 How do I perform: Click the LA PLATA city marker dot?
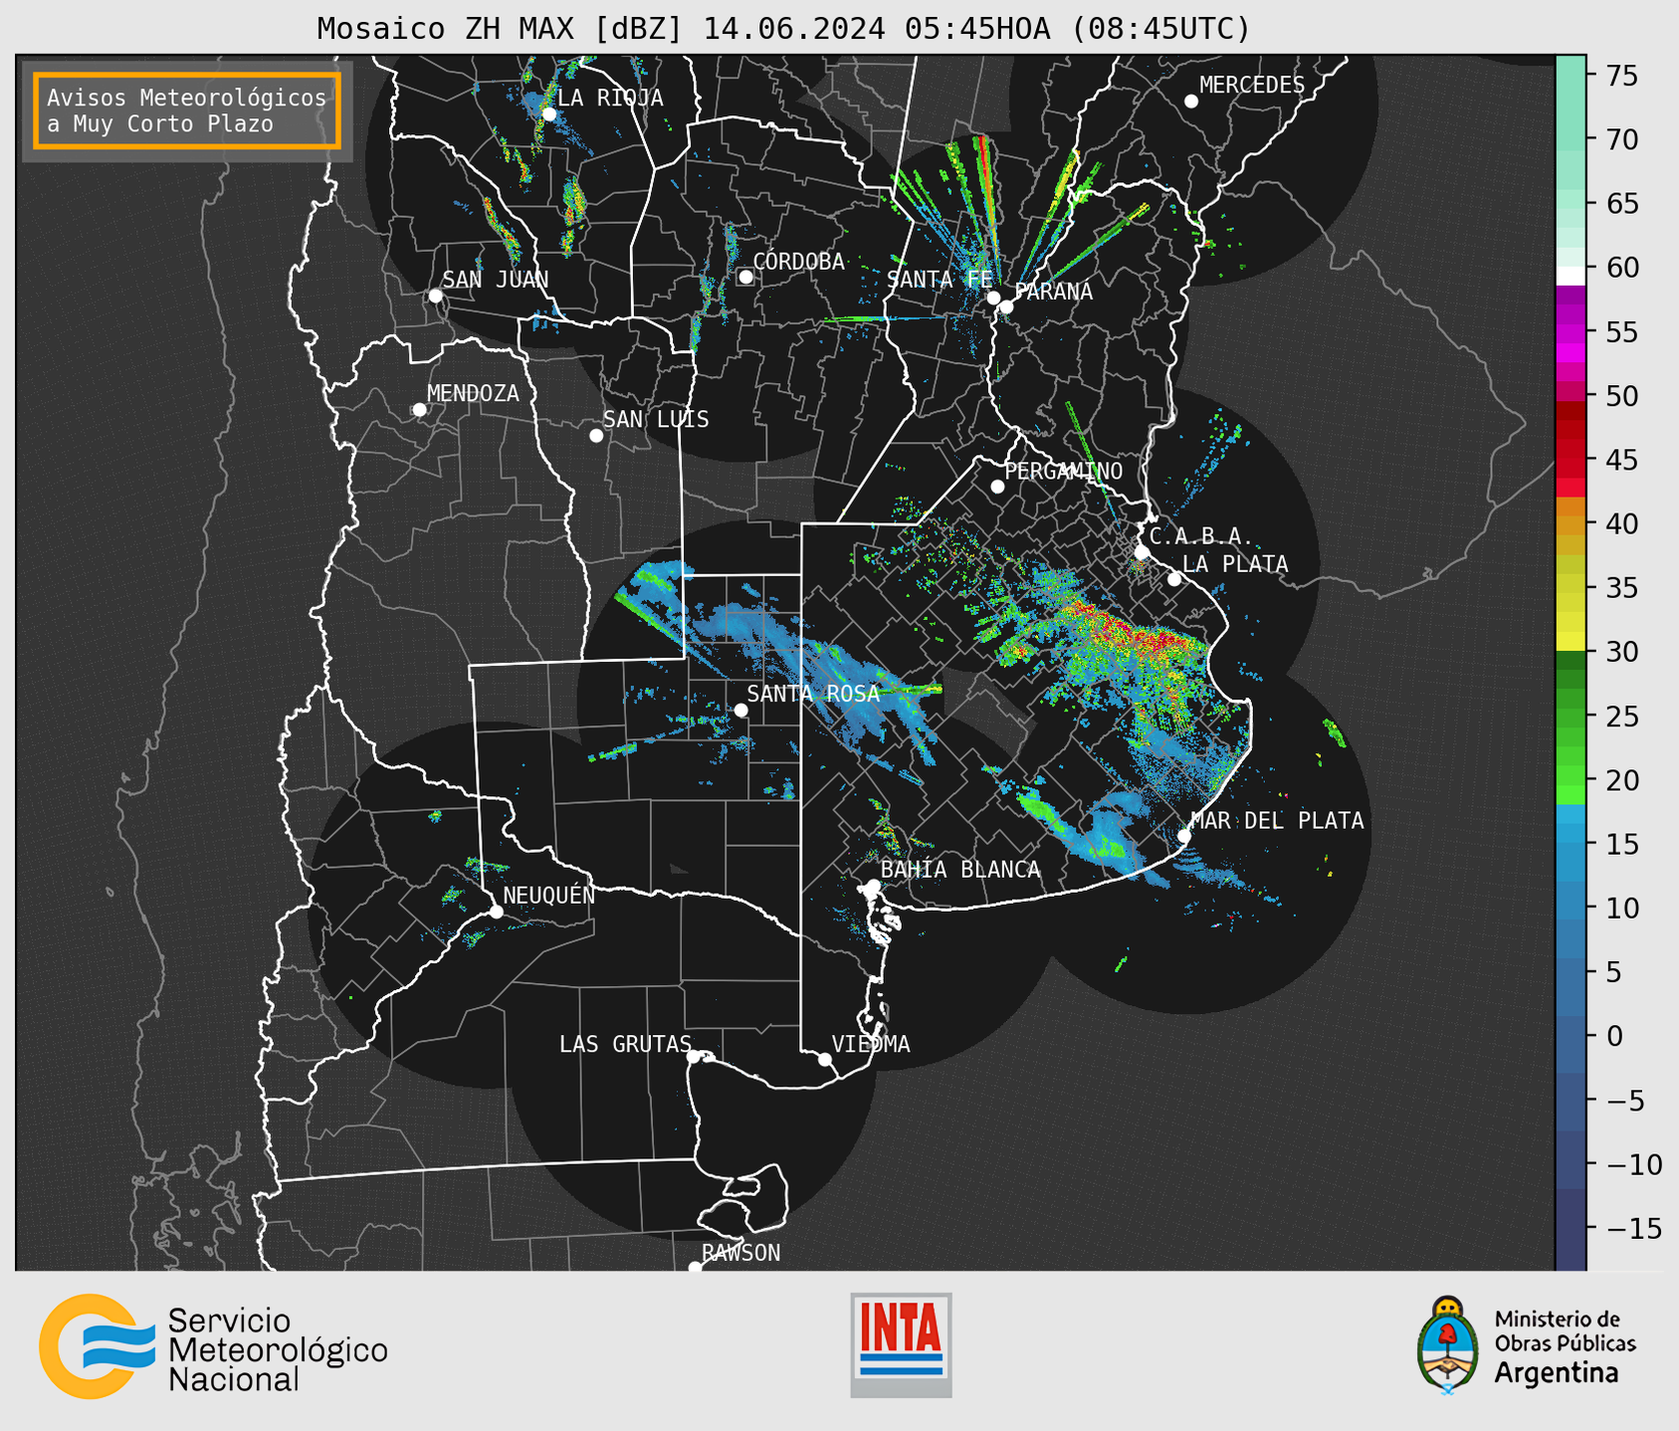[1174, 579]
